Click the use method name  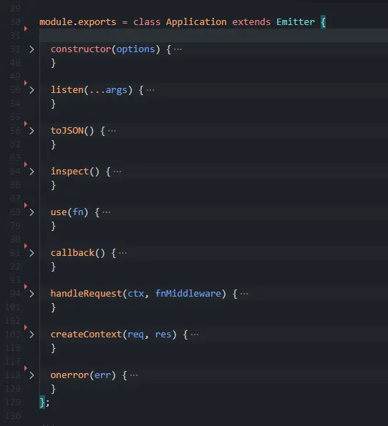click(59, 212)
